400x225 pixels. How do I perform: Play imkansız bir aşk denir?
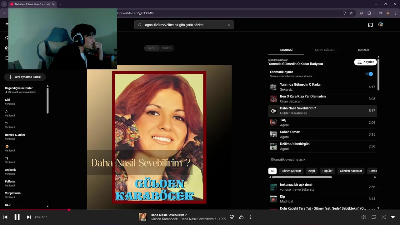pyautogui.click(x=322, y=187)
